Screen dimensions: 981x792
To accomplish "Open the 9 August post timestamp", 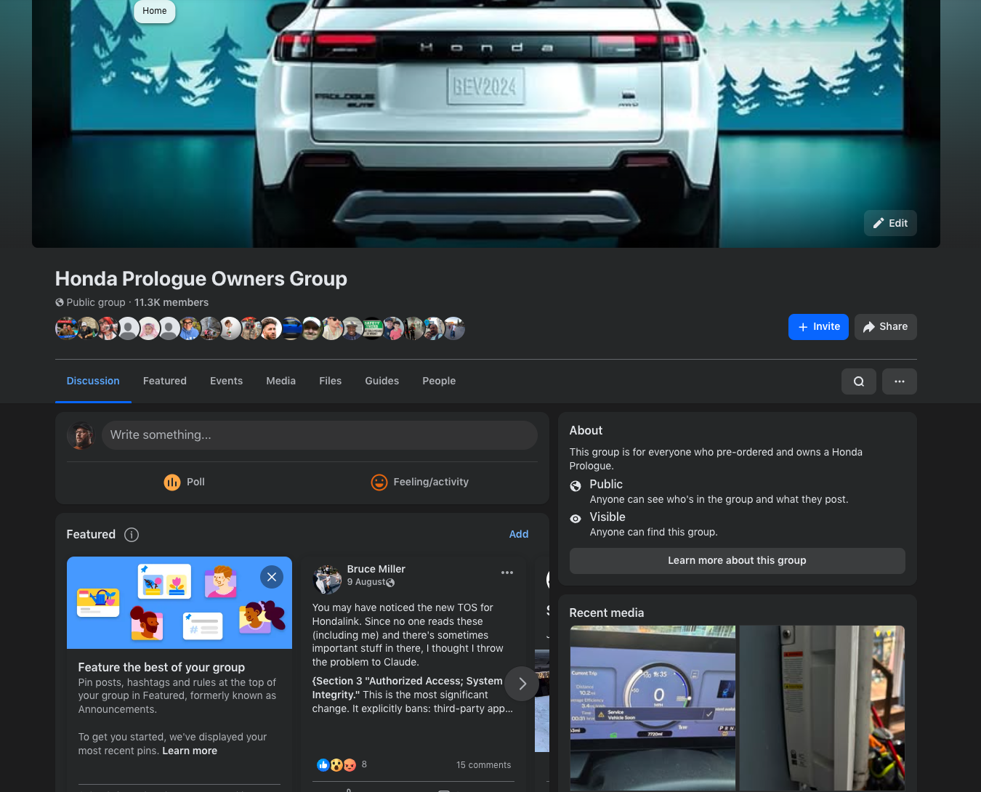I will tap(366, 582).
